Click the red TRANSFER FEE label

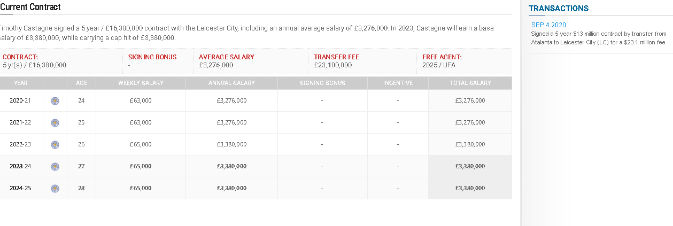336,57
